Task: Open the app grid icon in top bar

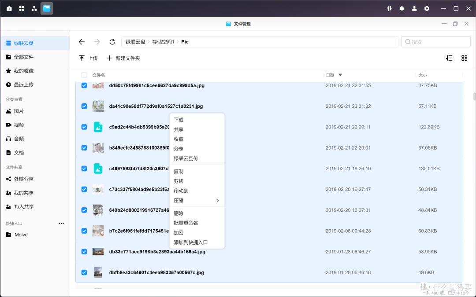Action: point(22,8)
